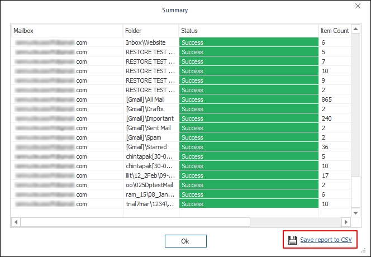Select the [Gmail]\Sent Mail folder cell
371x257 pixels.
150,128
